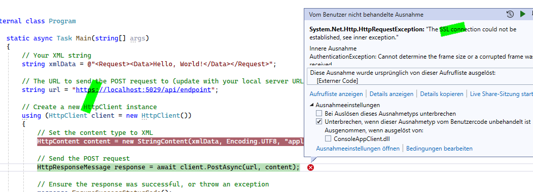Image resolution: width=533 pixels, height=192 pixels.
Task: Click the '// The URL to send the POST request' comment
Action: [x=162, y=81]
